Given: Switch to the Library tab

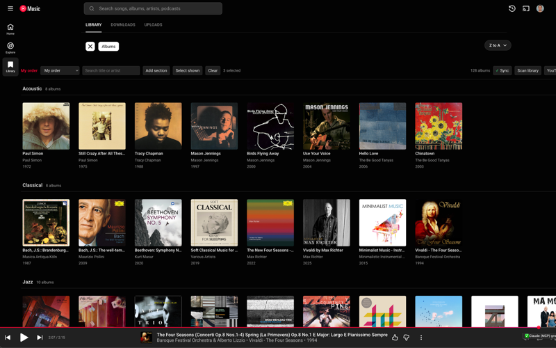Looking at the screenshot, I should 94,25.
